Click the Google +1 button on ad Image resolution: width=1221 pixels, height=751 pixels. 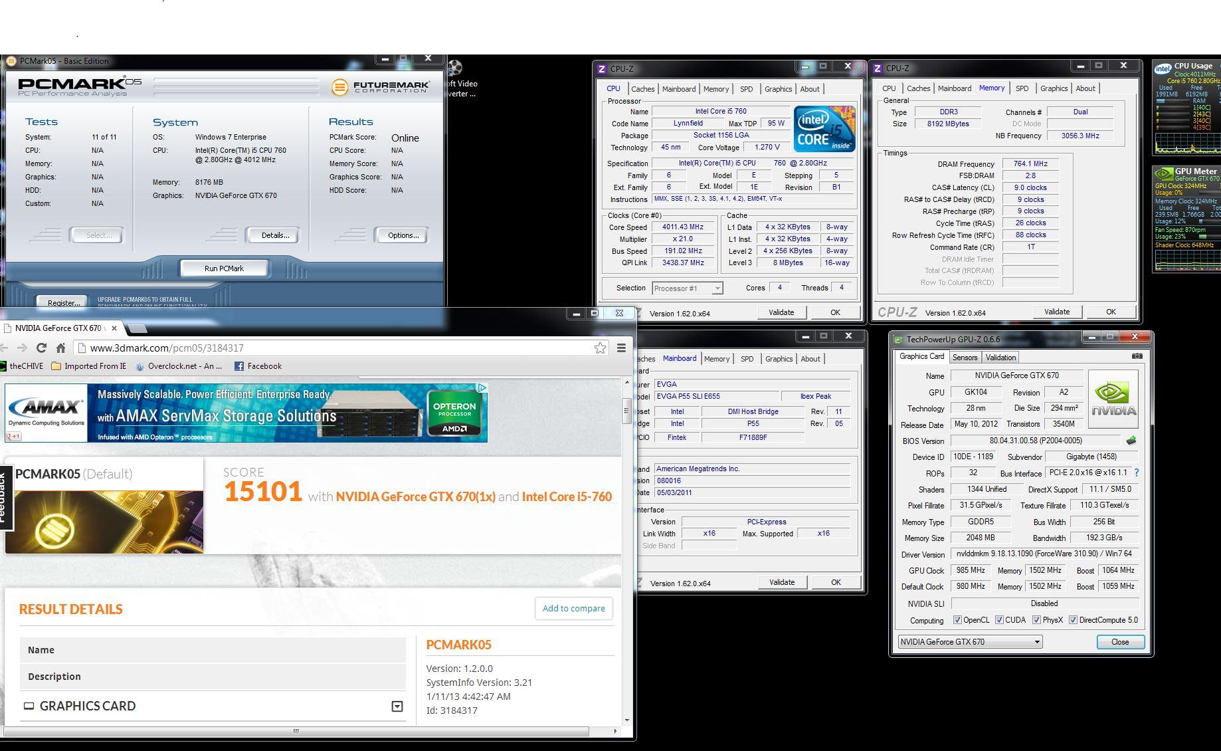tap(13, 437)
